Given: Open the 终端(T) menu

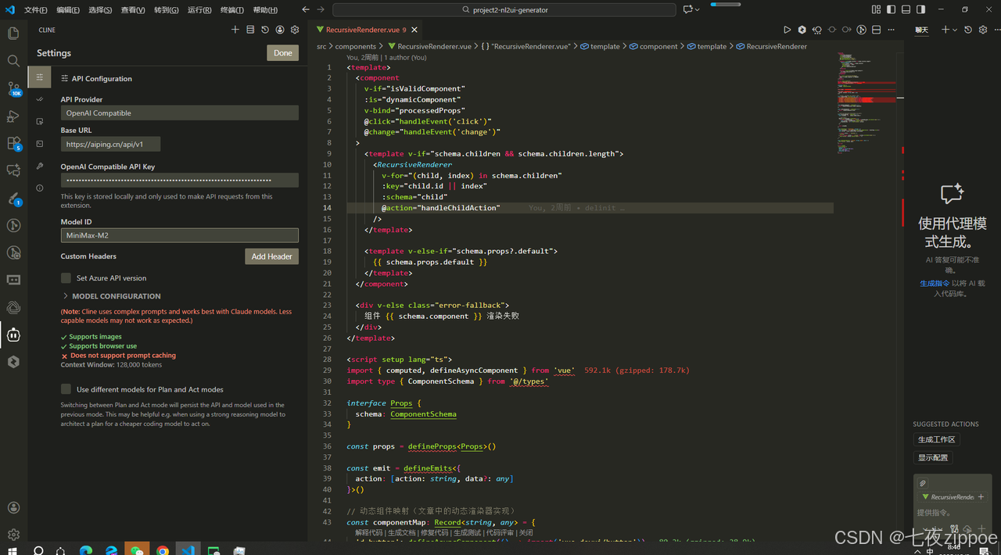Looking at the screenshot, I should (232, 10).
